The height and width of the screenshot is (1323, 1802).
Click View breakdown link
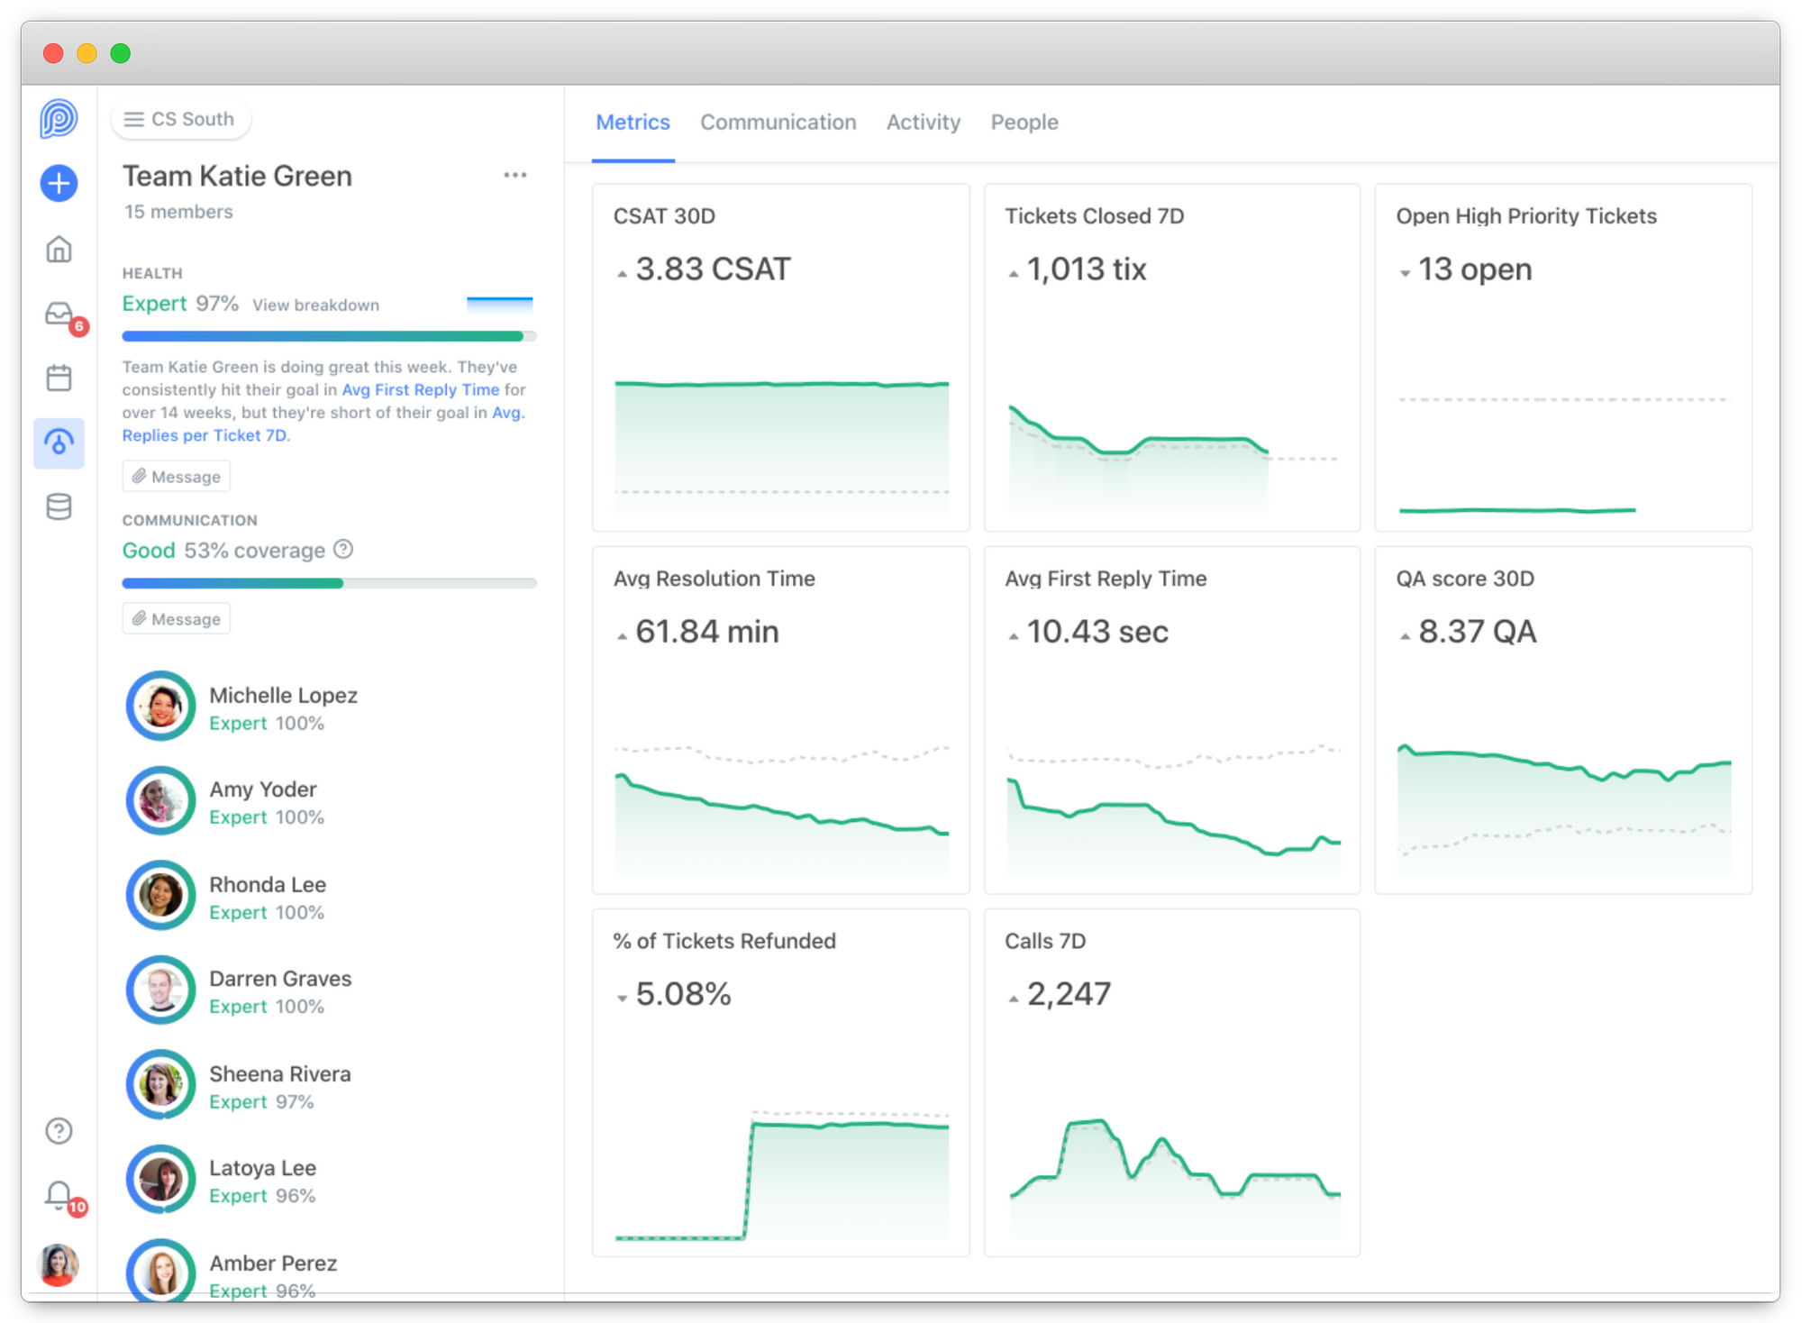coord(315,305)
